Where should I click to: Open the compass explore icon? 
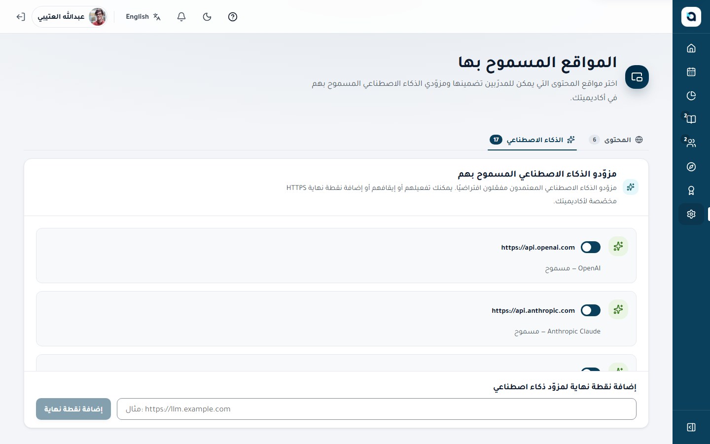691,167
